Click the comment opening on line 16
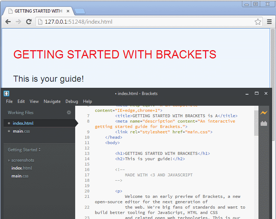Screen dimensions: 276x219 tap(120, 170)
